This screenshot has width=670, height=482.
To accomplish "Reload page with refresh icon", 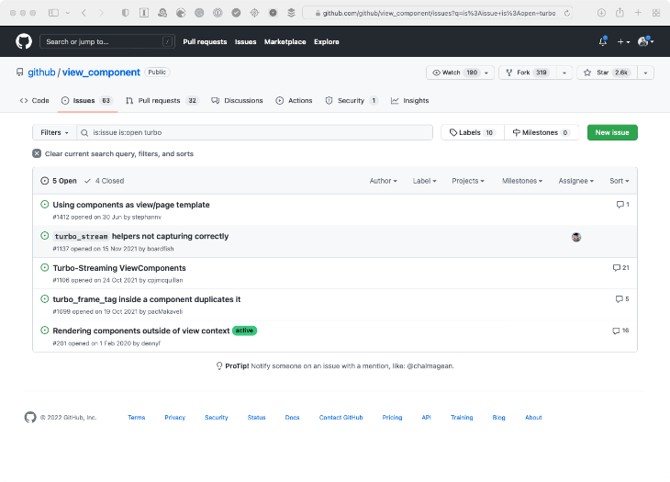I will (x=567, y=13).
